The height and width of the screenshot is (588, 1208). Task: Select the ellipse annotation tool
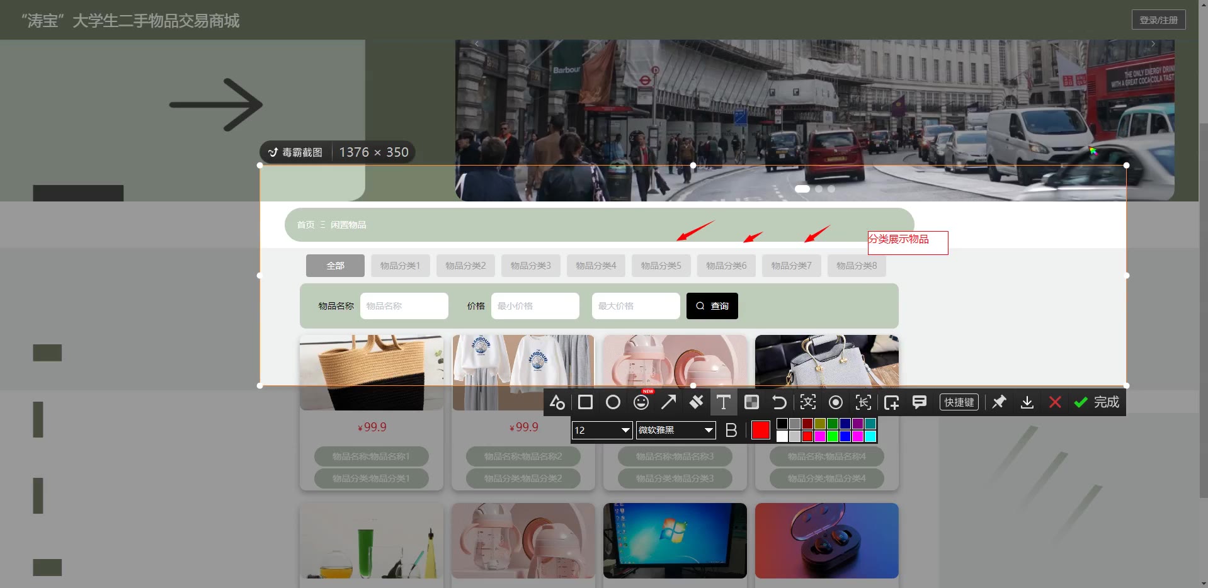(x=613, y=402)
